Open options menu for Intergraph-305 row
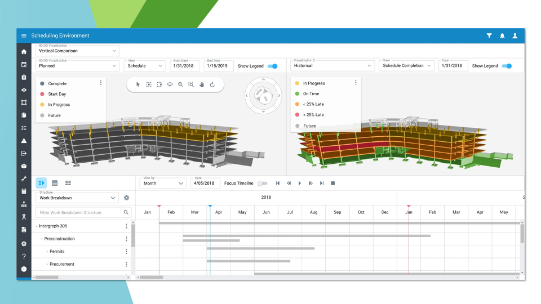541x304 pixels. pyautogui.click(x=126, y=226)
